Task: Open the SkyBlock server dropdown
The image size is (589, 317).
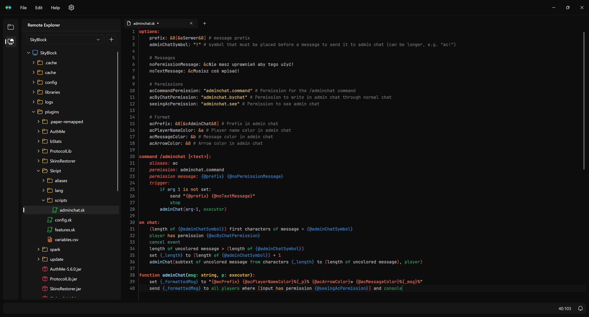Action: [x=65, y=40]
